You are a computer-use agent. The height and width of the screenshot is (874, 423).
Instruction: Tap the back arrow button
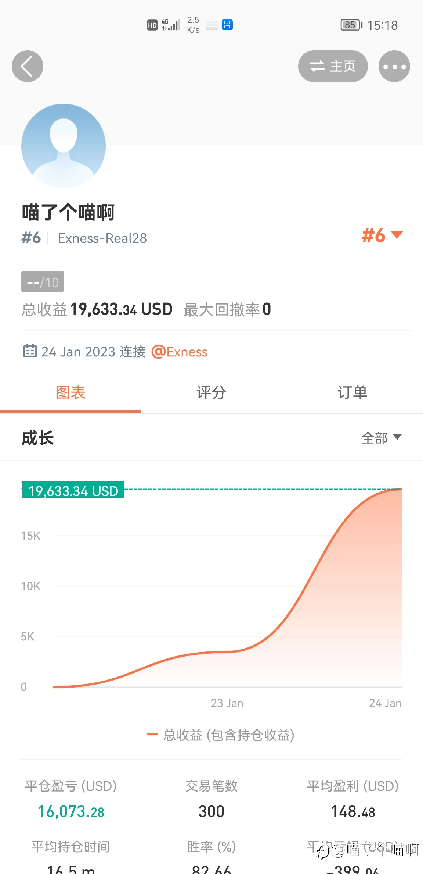pyautogui.click(x=28, y=66)
